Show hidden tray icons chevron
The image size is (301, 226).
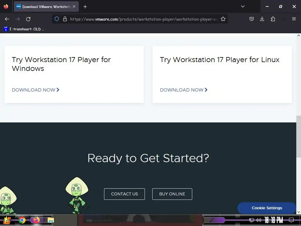(244, 220)
